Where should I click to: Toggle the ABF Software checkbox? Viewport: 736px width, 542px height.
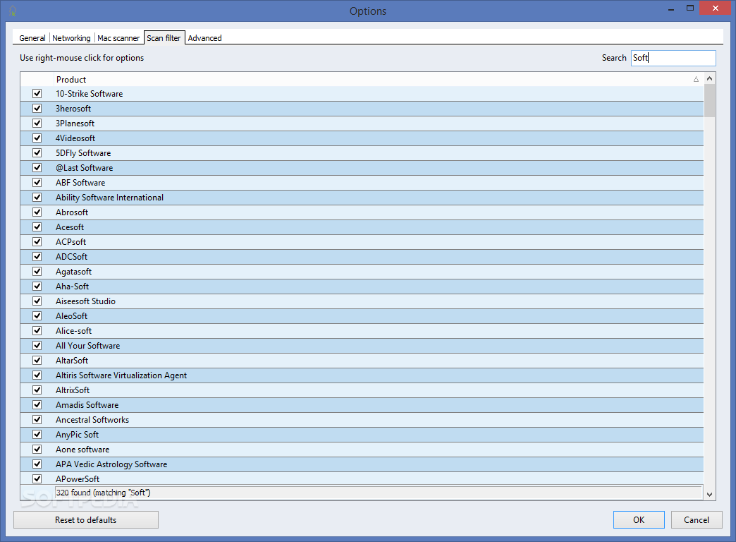click(37, 182)
